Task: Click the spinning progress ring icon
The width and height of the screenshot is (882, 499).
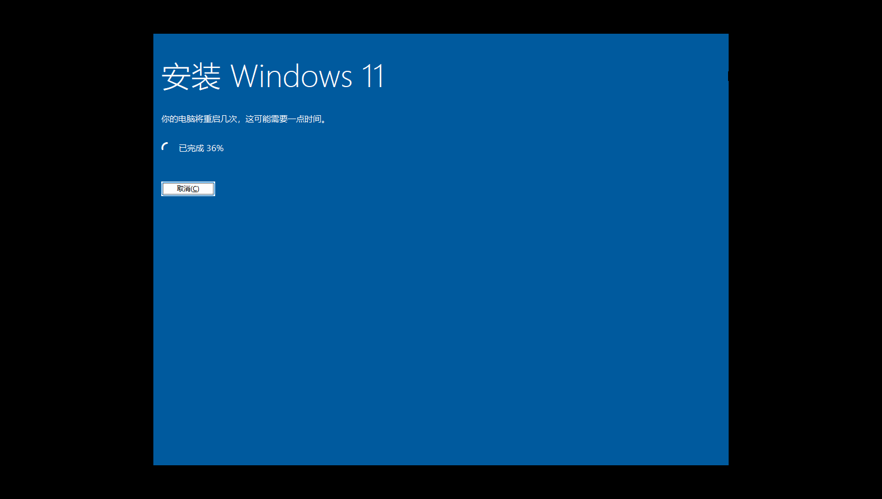Action: click(166, 147)
